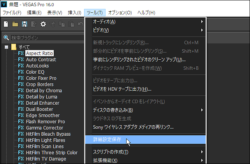This screenshot has height=164, width=250.
Task: Expand ディスクの書き込み(B) submenu arrow
Action: point(202,110)
